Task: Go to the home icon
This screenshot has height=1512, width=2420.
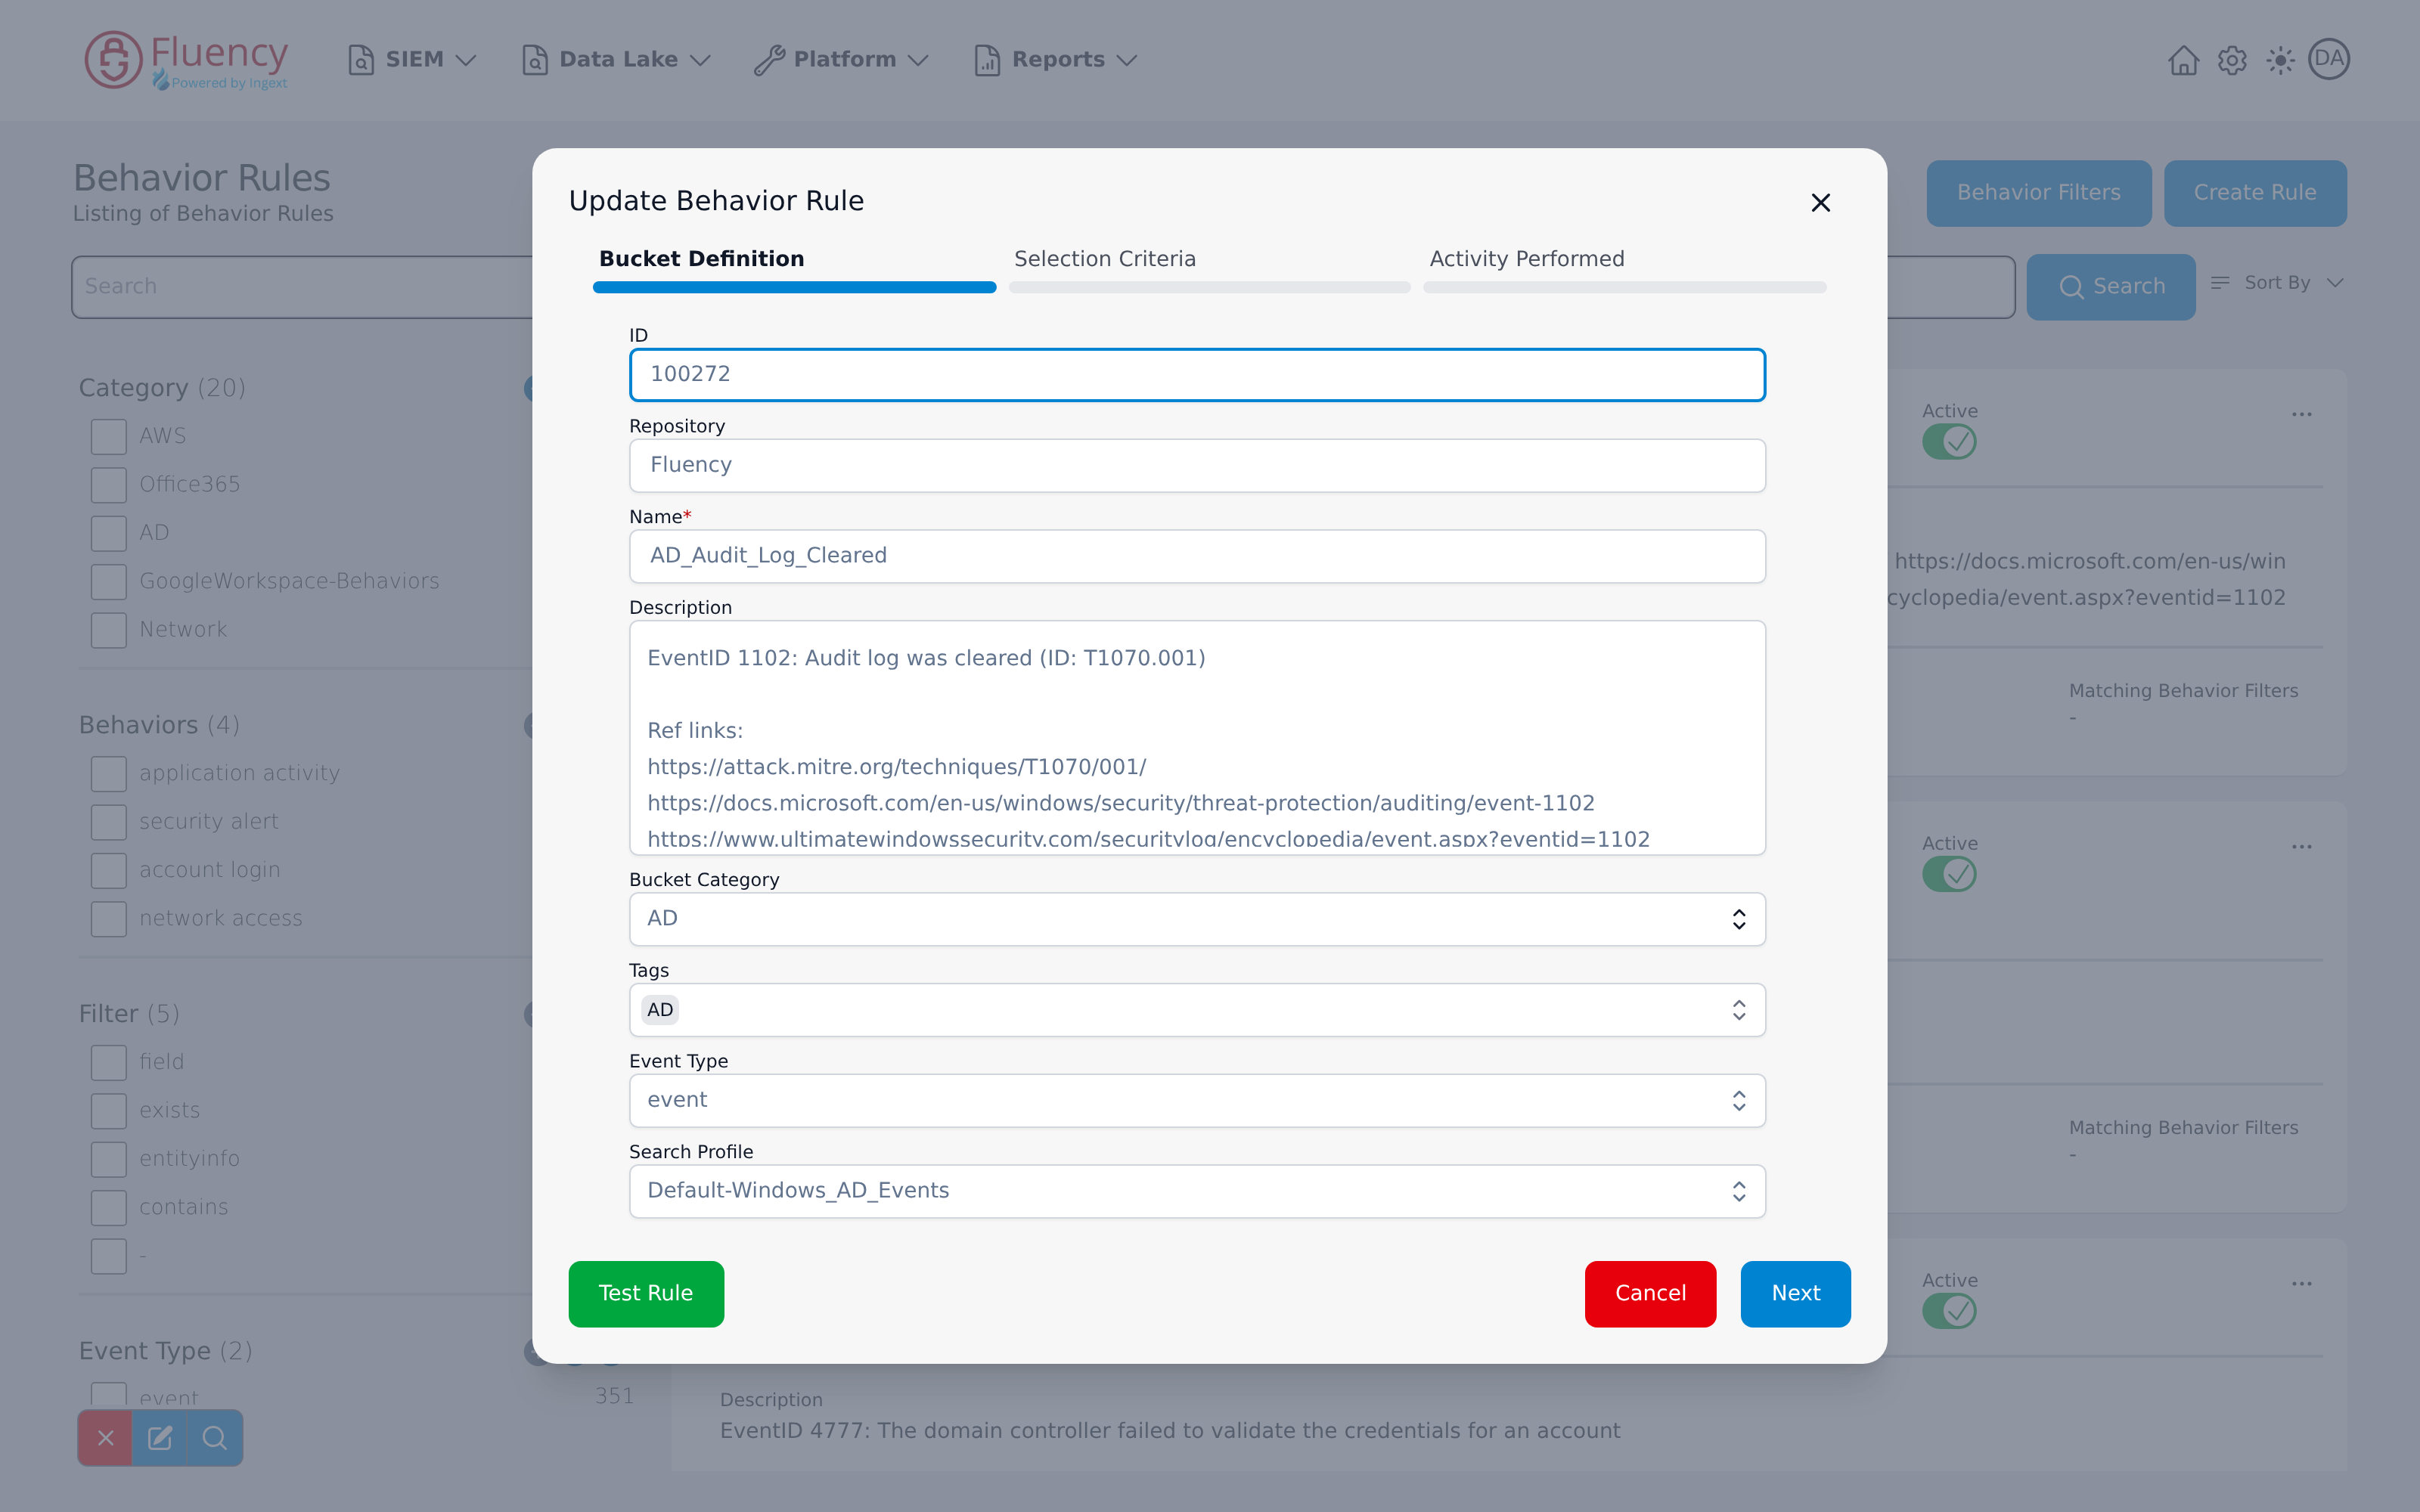Action: [x=2183, y=60]
